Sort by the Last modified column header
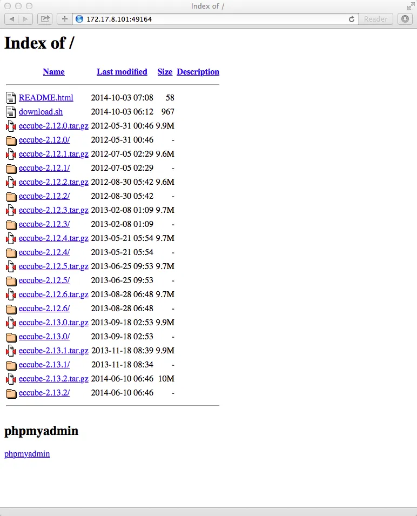The image size is (417, 516). click(122, 72)
